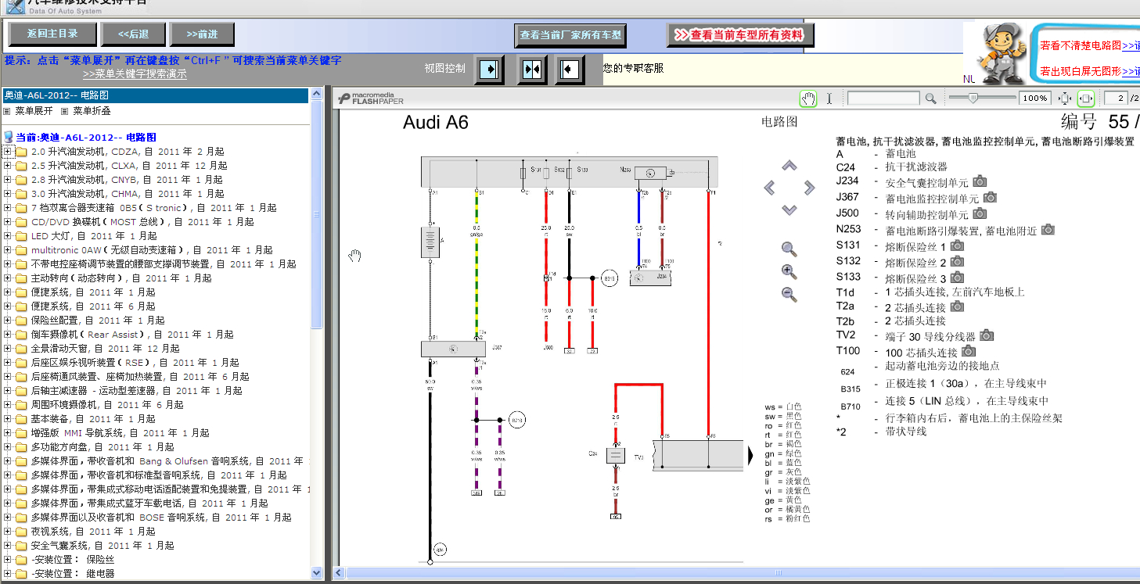This screenshot has height=584, width=1140.
Task: Click the 100% zoom percentage field
Action: pyautogui.click(x=1035, y=99)
